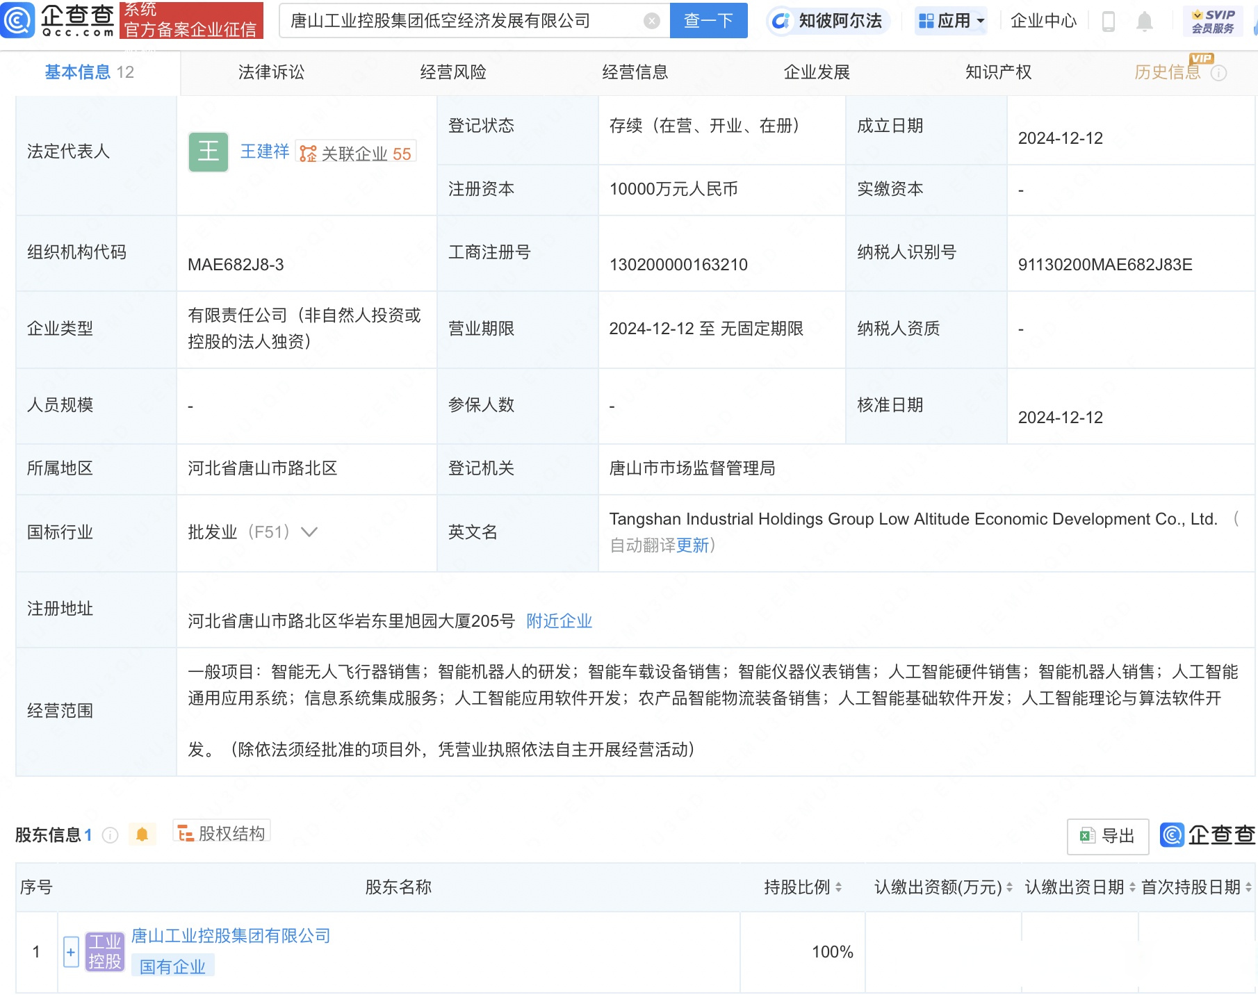Export shareholder list via 导出 Excel icon
This screenshot has width=1258, height=995.
point(1107,836)
